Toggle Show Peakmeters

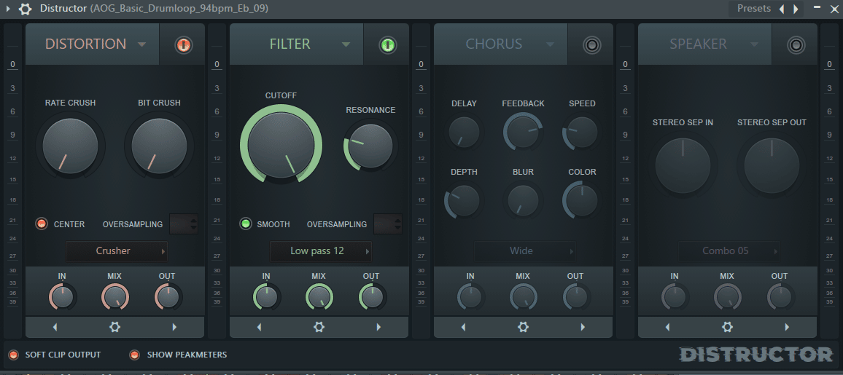(134, 355)
